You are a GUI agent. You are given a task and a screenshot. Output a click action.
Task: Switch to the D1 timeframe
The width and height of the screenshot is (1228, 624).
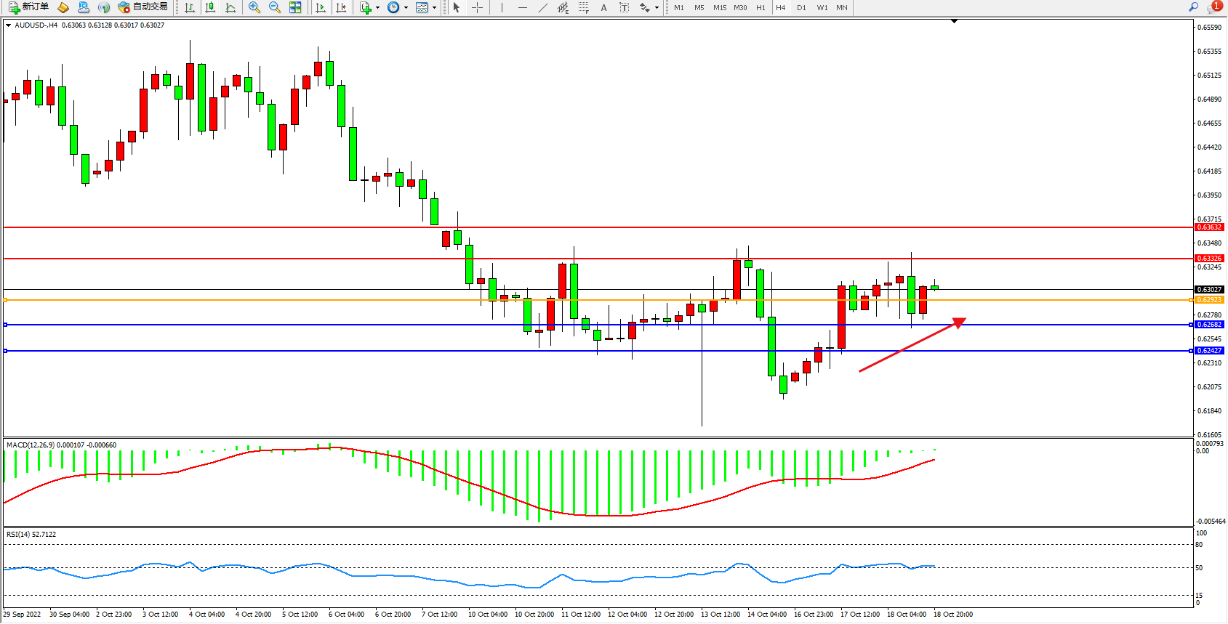click(801, 7)
